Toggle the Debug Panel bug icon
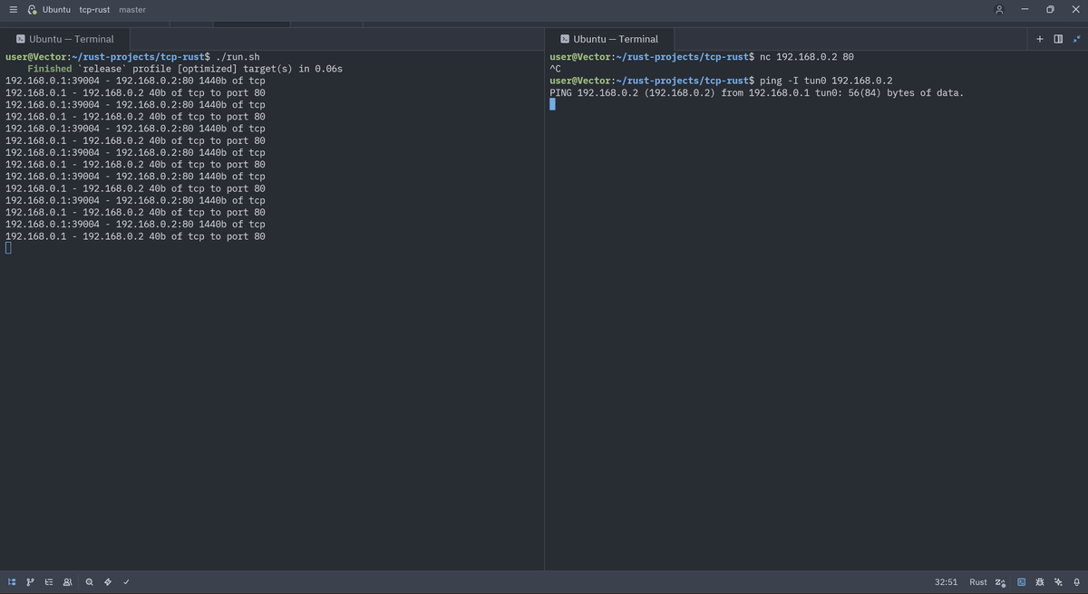The width and height of the screenshot is (1088, 594). point(1040,582)
